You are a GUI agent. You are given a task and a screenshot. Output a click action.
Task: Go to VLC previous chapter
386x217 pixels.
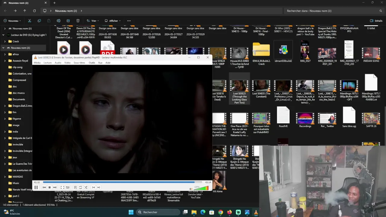[x=93, y=187]
